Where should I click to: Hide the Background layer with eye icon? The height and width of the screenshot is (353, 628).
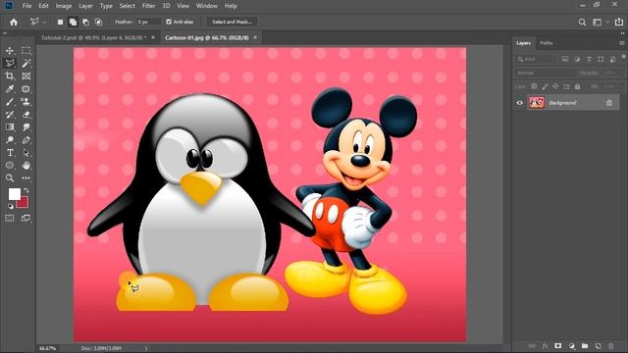pyautogui.click(x=520, y=103)
